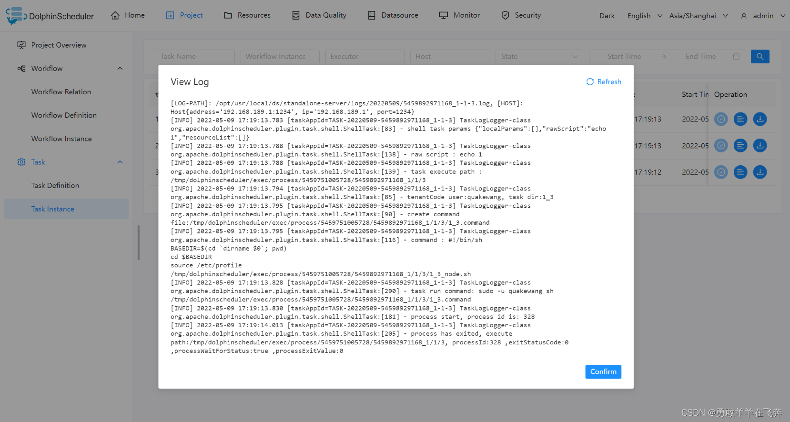Click the Security shield icon

tap(505, 15)
